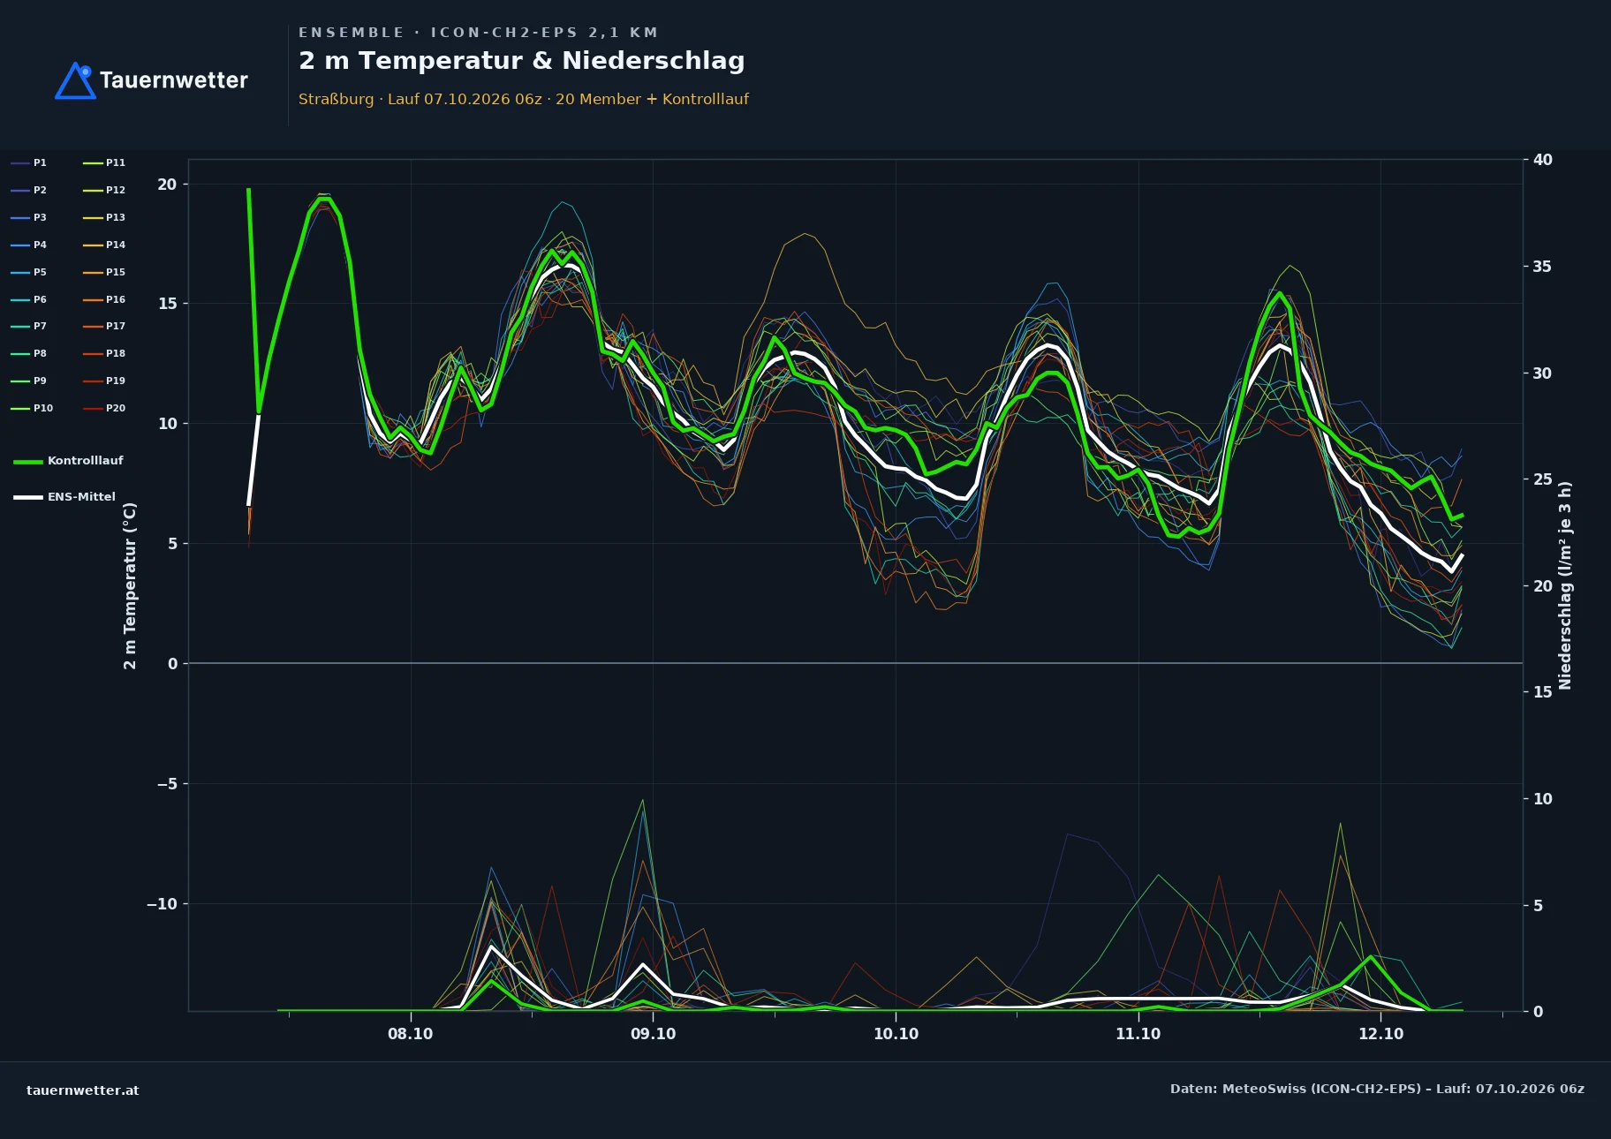The height and width of the screenshot is (1139, 1611).
Task: Select the P5 legend entry
Action: click(x=29, y=272)
